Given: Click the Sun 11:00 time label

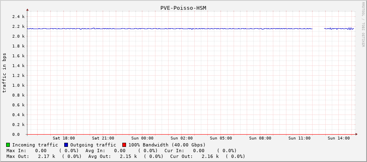Looking at the screenshot, I should (x=300, y=138).
